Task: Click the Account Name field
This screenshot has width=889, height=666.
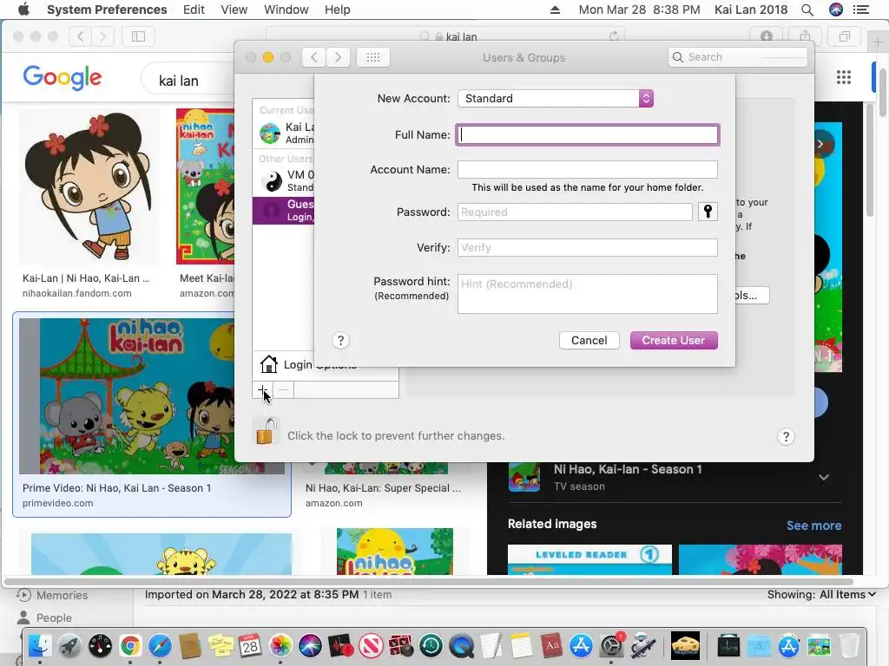Action: pos(588,169)
